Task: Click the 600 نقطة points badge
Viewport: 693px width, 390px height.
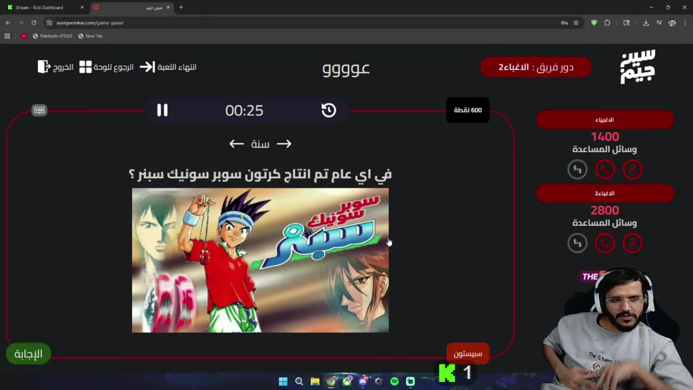Action: 468,110
